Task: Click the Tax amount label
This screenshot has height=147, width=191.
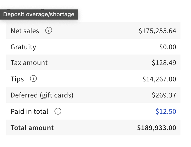Action: point(29,63)
